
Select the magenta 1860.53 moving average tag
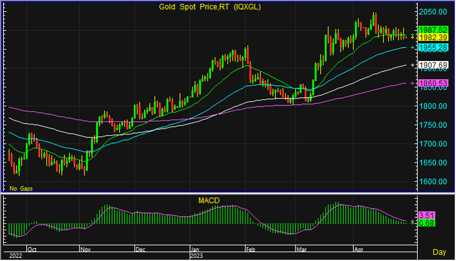pos(434,83)
